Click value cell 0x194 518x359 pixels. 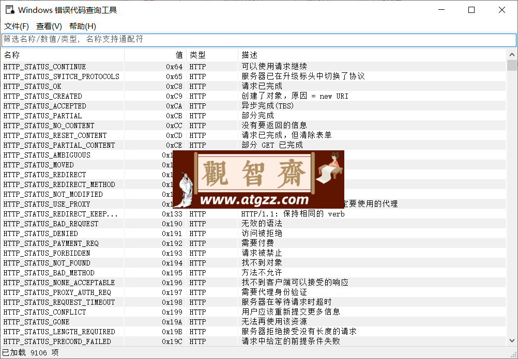click(172, 263)
